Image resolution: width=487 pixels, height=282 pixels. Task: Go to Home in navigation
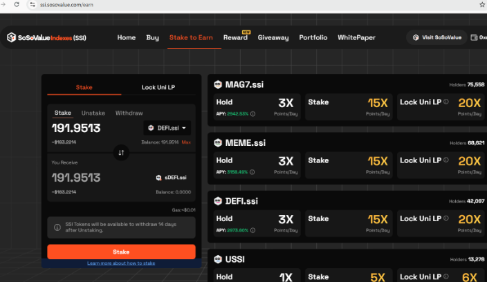pos(127,37)
